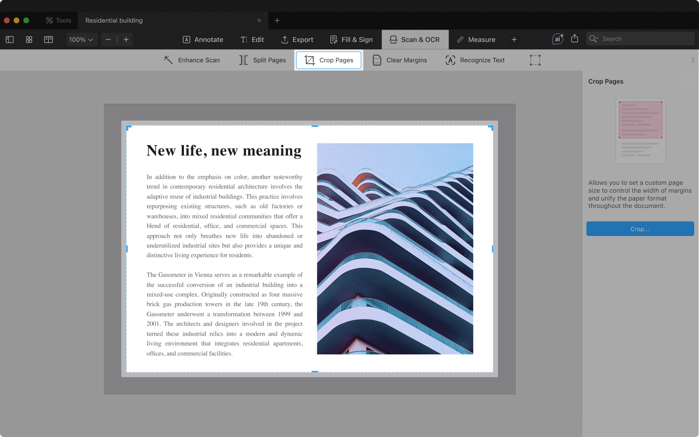The height and width of the screenshot is (437, 699).
Task: Switch to the Annotate tab
Action: pyautogui.click(x=203, y=39)
